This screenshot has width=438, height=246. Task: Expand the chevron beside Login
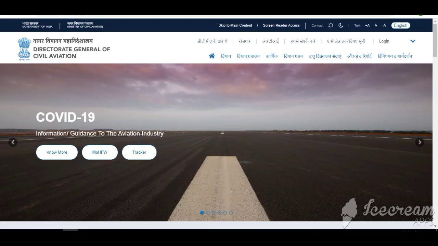click(413, 41)
